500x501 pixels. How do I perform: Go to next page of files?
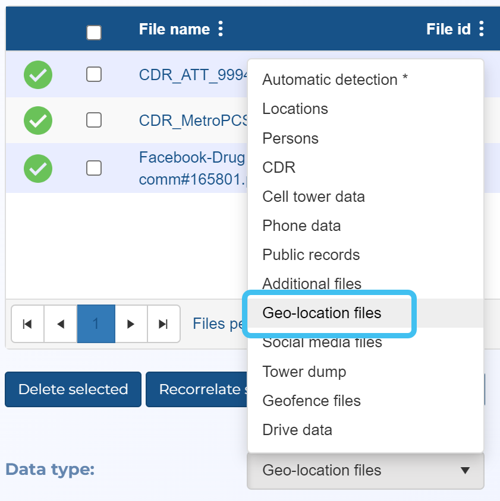click(131, 324)
